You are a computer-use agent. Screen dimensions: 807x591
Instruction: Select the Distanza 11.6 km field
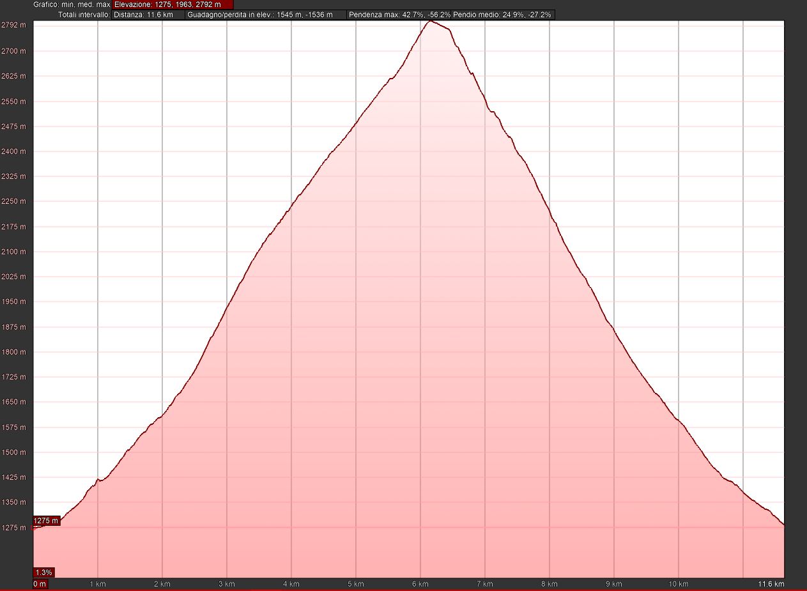(x=148, y=15)
